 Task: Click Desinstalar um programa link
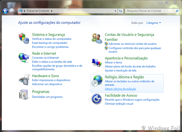pyautogui.click(x=47, y=97)
